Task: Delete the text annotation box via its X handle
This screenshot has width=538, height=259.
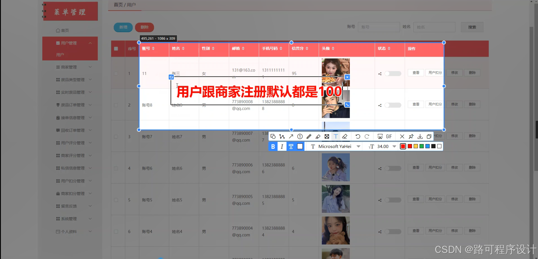Action: 347,77
